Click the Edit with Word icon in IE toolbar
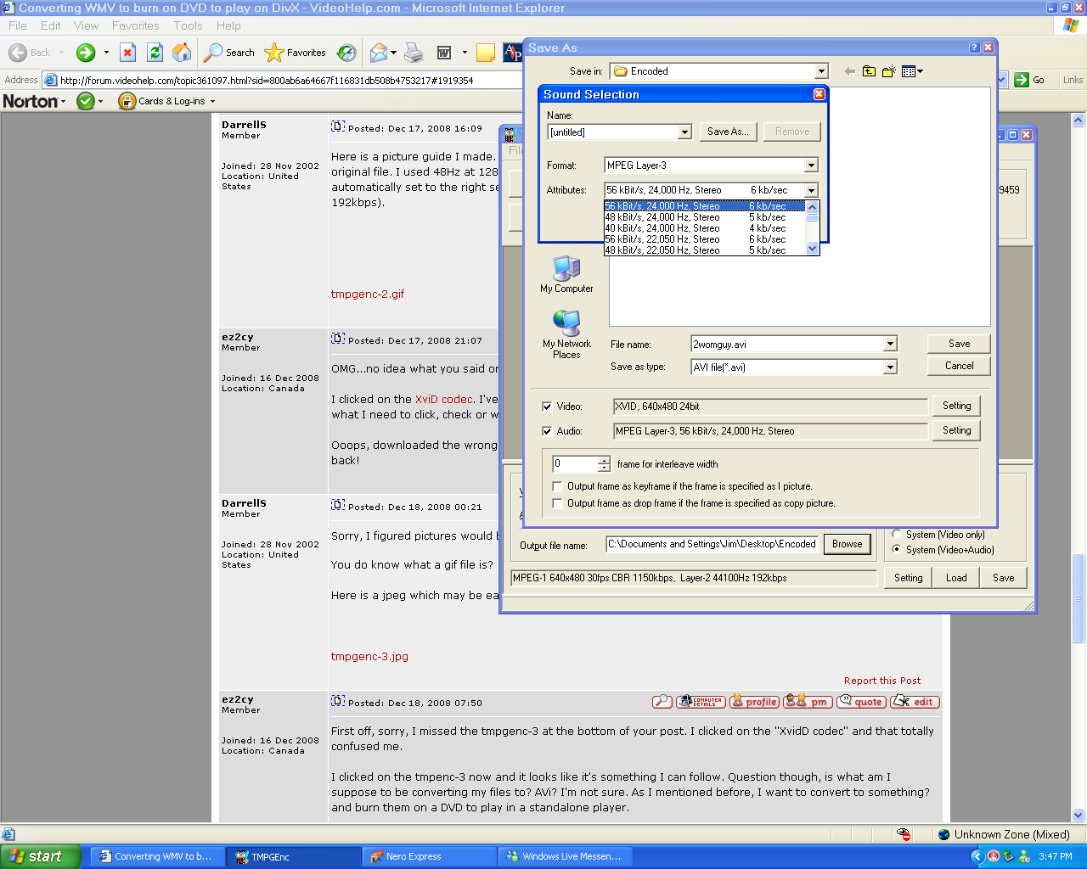Viewport: 1087px width, 869px height. [444, 53]
